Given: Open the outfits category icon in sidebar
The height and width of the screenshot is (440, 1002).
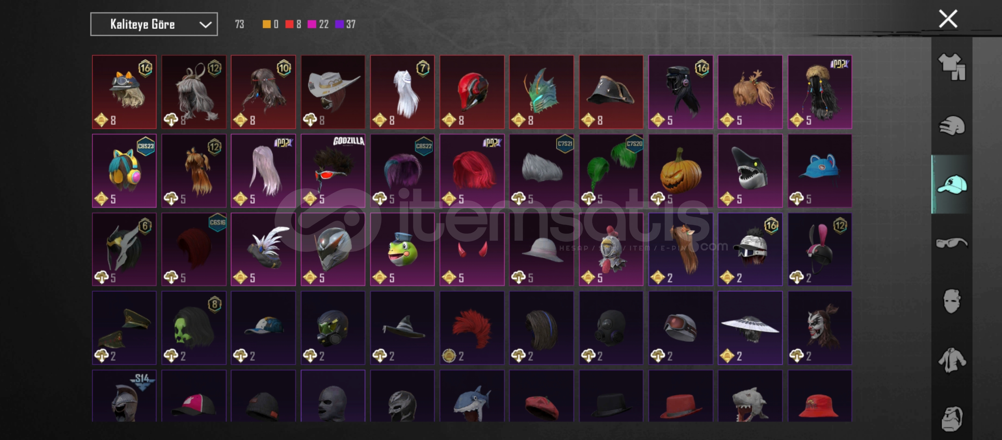Looking at the screenshot, I should tap(952, 67).
